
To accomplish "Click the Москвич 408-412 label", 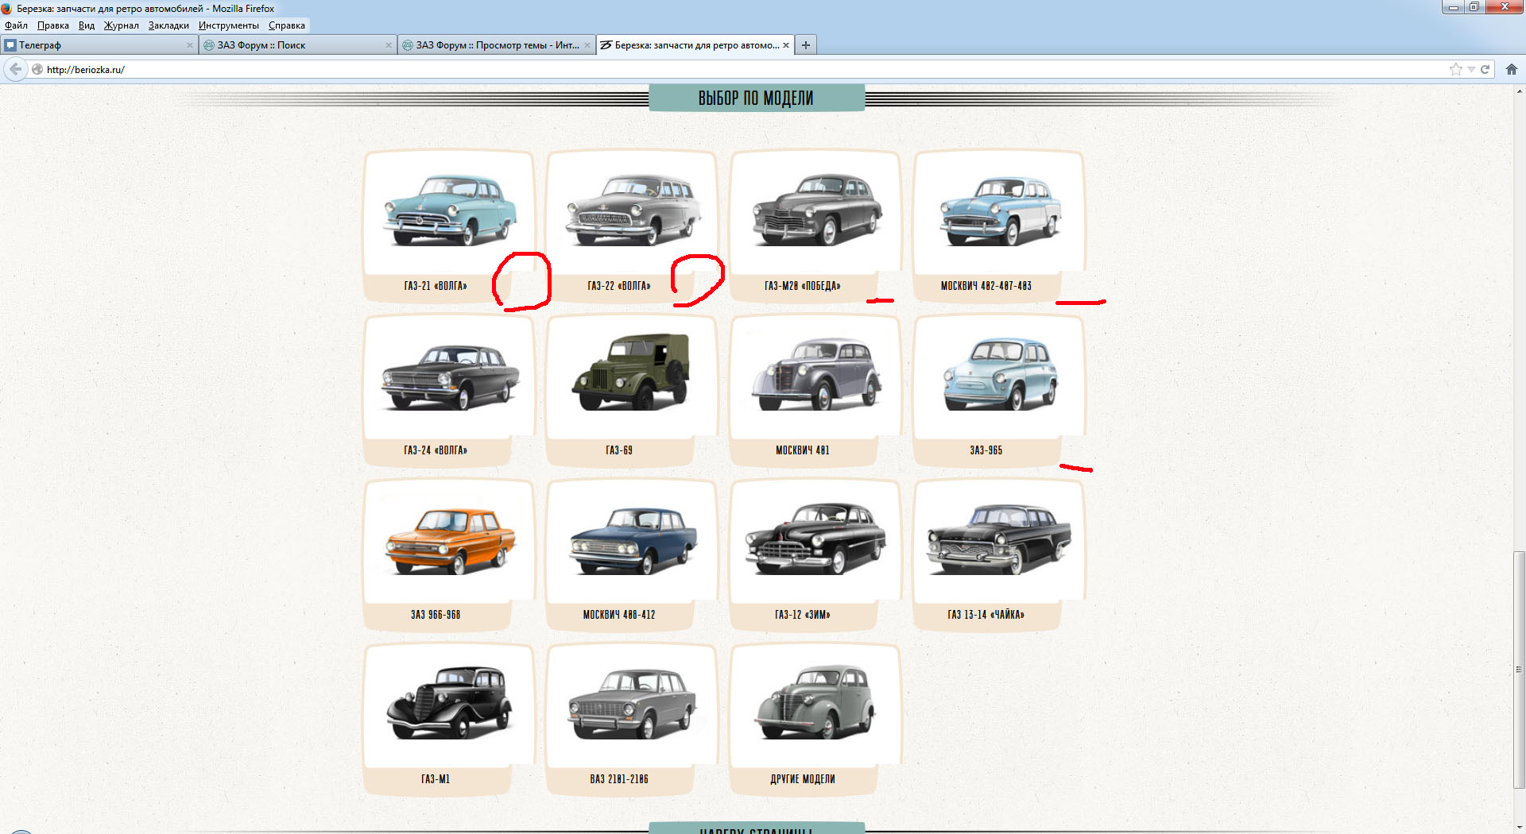I will coord(619,615).
